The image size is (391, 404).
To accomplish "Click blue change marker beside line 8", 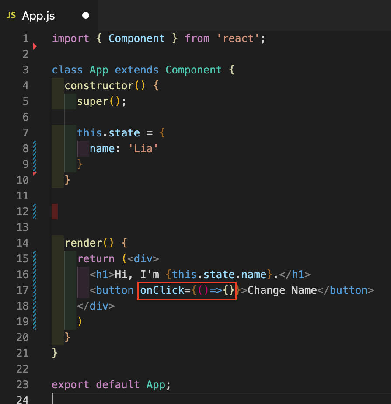I will [35, 148].
